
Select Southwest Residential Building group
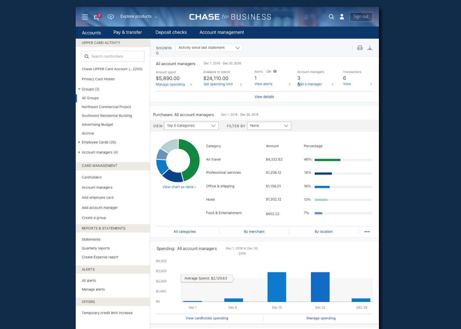(x=107, y=116)
